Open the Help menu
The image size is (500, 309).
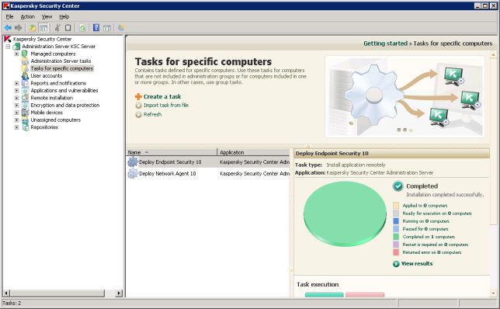(64, 16)
